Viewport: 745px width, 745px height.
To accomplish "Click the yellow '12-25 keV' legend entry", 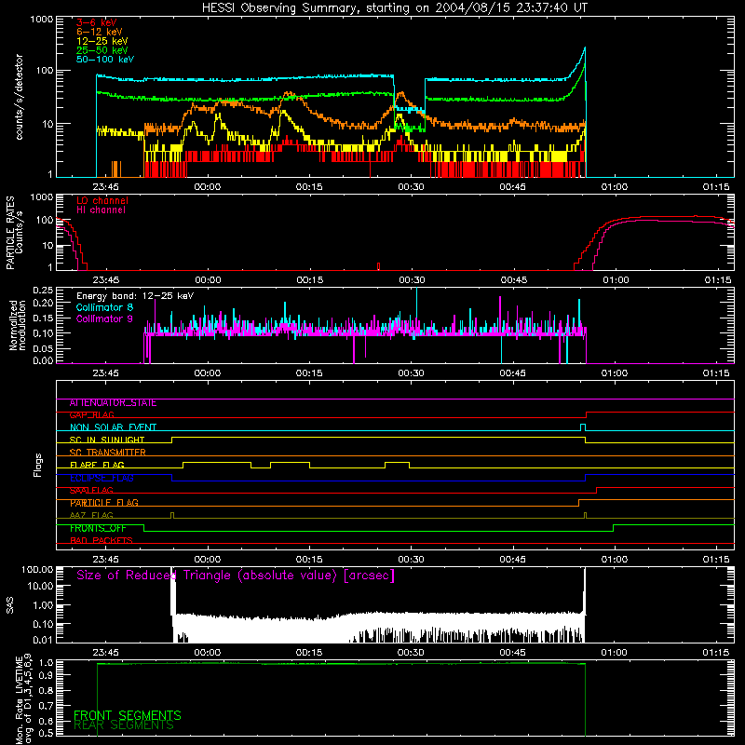I will (x=102, y=41).
